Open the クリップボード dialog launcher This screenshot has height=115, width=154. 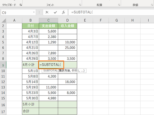[21, 5]
